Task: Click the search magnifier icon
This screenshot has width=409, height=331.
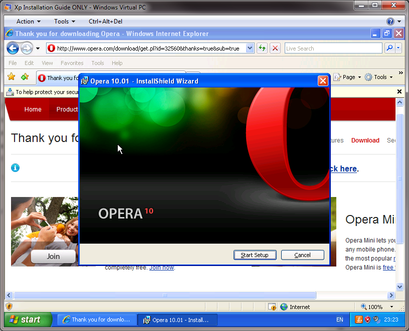Action: (389, 48)
